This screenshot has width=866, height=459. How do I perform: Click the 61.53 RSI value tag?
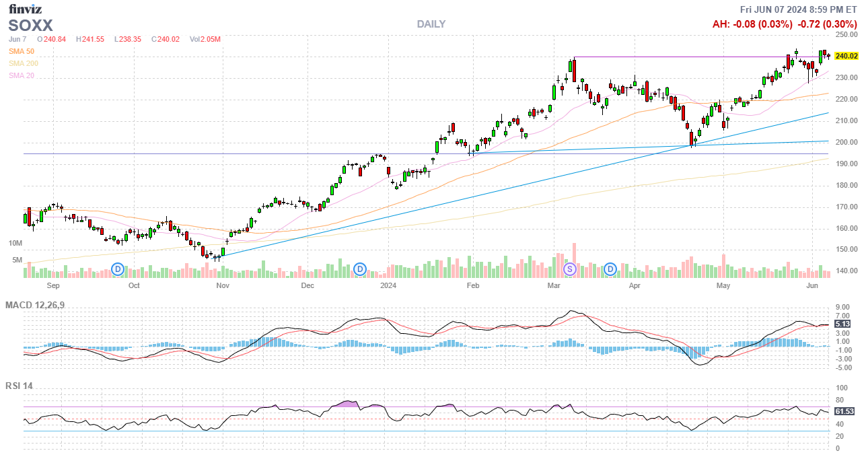pos(844,411)
